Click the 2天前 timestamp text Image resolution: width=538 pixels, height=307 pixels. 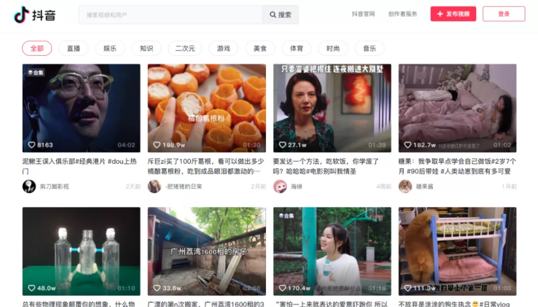(133, 187)
